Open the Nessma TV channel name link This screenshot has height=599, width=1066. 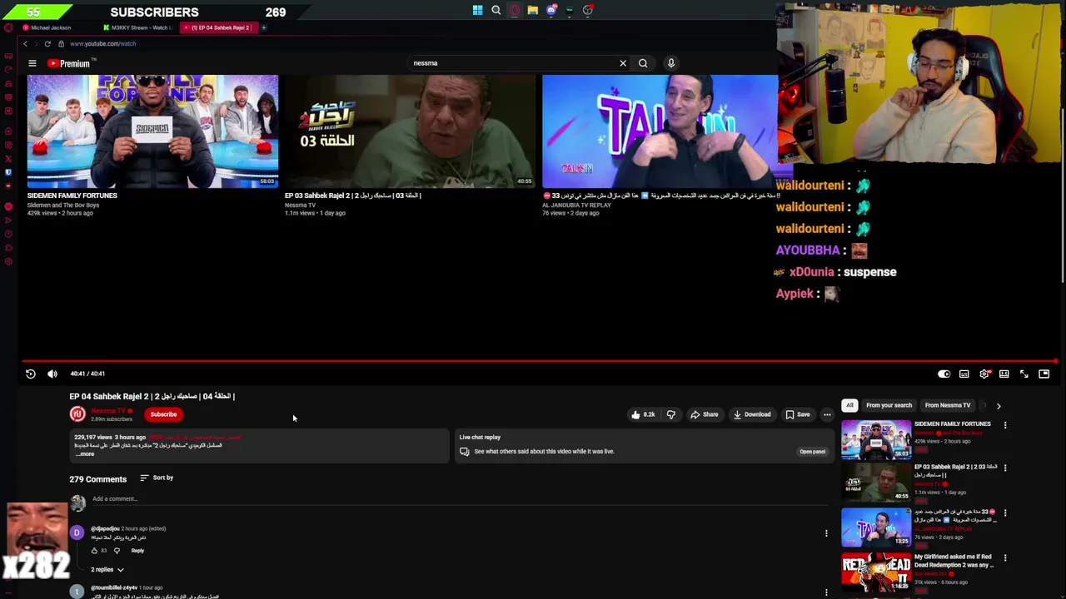[108, 411]
